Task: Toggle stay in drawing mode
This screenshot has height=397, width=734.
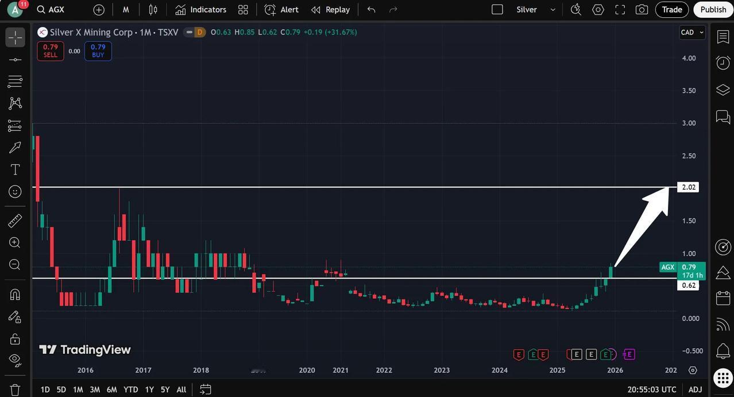Action: pos(15,317)
